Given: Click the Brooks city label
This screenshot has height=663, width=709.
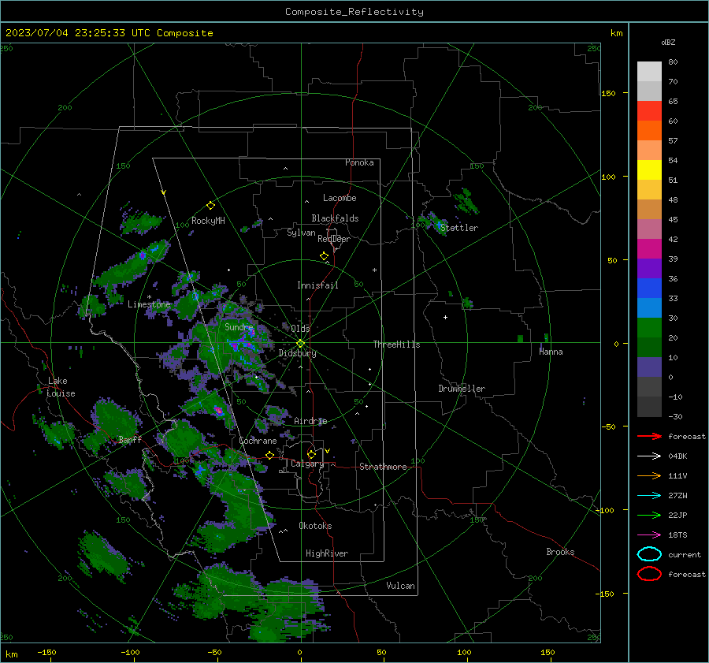Looking at the screenshot, I should click(x=560, y=552).
